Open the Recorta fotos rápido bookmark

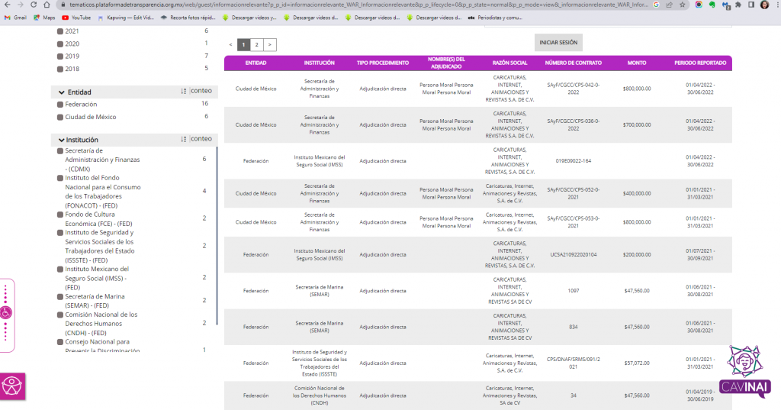point(188,18)
